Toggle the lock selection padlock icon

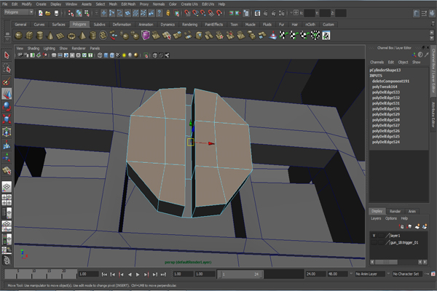point(168,13)
